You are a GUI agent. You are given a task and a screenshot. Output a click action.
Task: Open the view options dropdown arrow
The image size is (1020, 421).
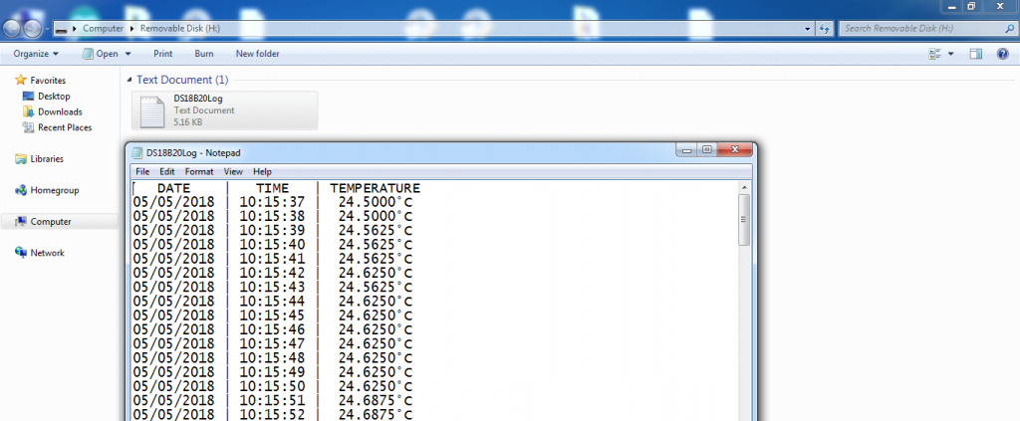tap(951, 54)
